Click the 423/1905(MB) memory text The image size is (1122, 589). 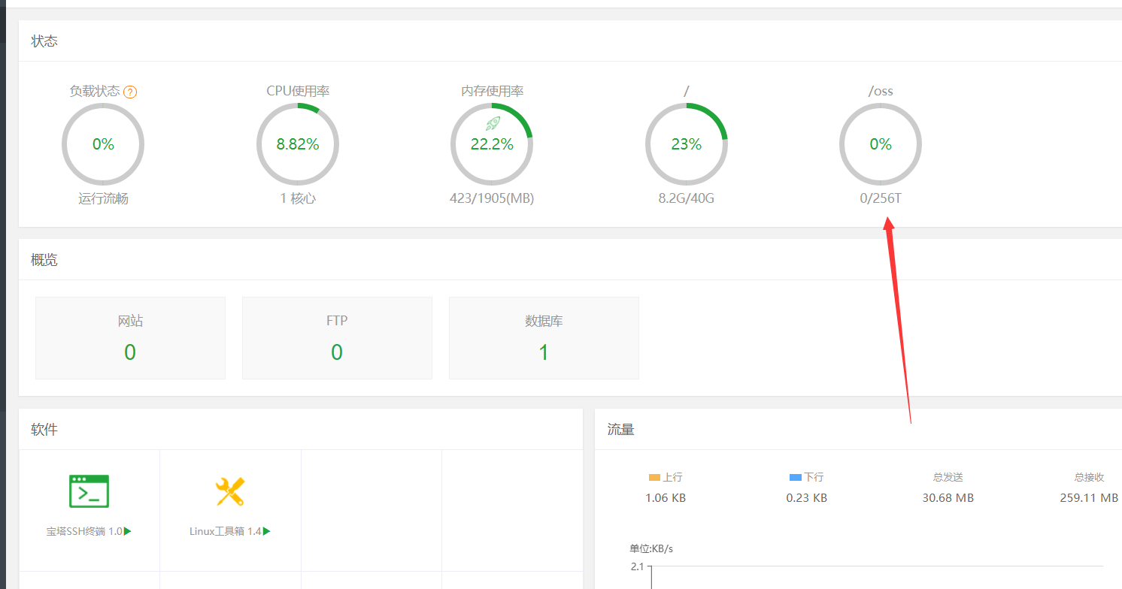(492, 199)
